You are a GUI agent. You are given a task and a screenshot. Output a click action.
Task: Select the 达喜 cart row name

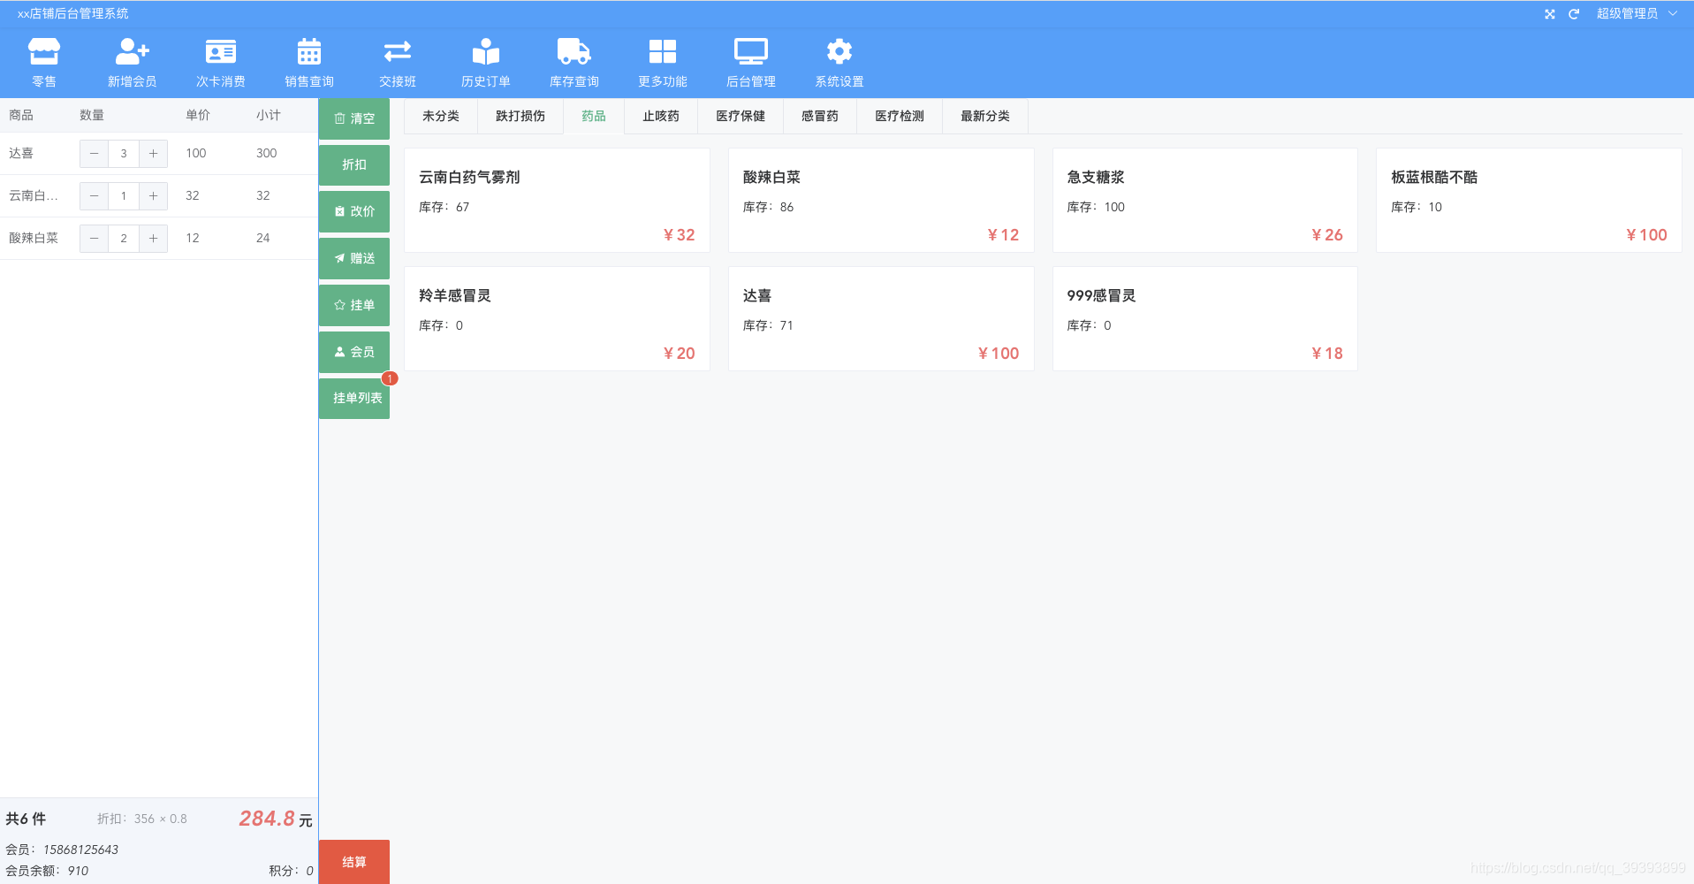[21, 153]
